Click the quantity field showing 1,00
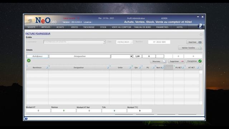229x129 pixels. [137, 56]
